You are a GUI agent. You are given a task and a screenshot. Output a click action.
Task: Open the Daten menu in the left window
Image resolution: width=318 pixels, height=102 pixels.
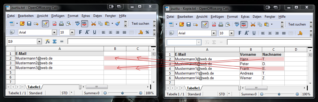click(97, 16)
